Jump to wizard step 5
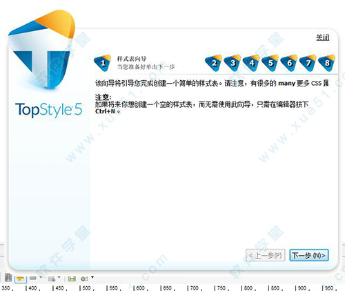The height and width of the screenshot is (291, 345). (270, 63)
